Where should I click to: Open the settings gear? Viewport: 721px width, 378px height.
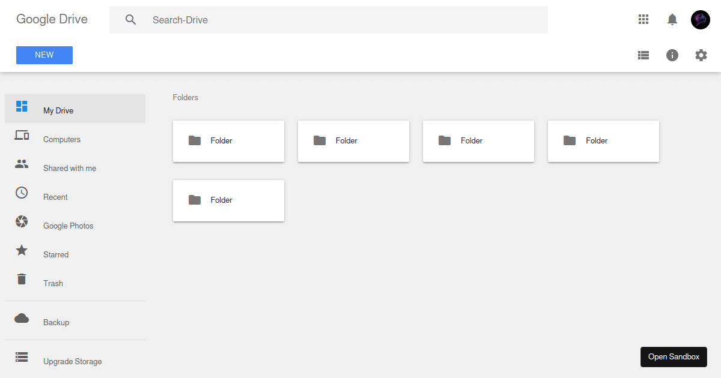pyautogui.click(x=701, y=55)
